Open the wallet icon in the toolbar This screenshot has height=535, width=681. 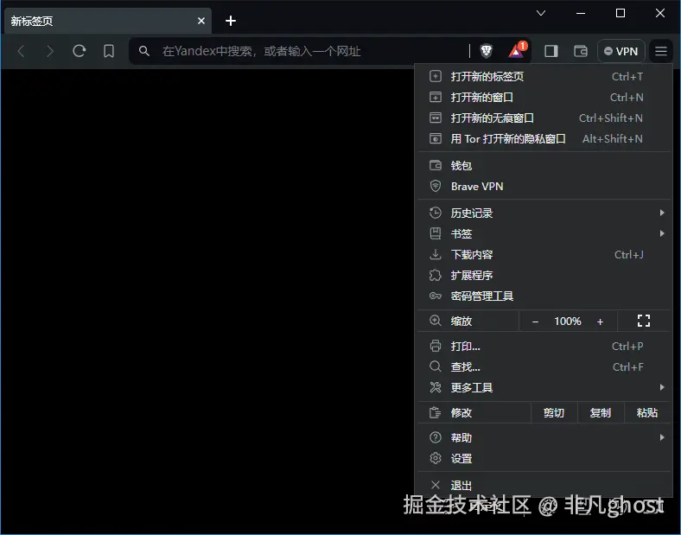pyautogui.click(x=581, y=51)
